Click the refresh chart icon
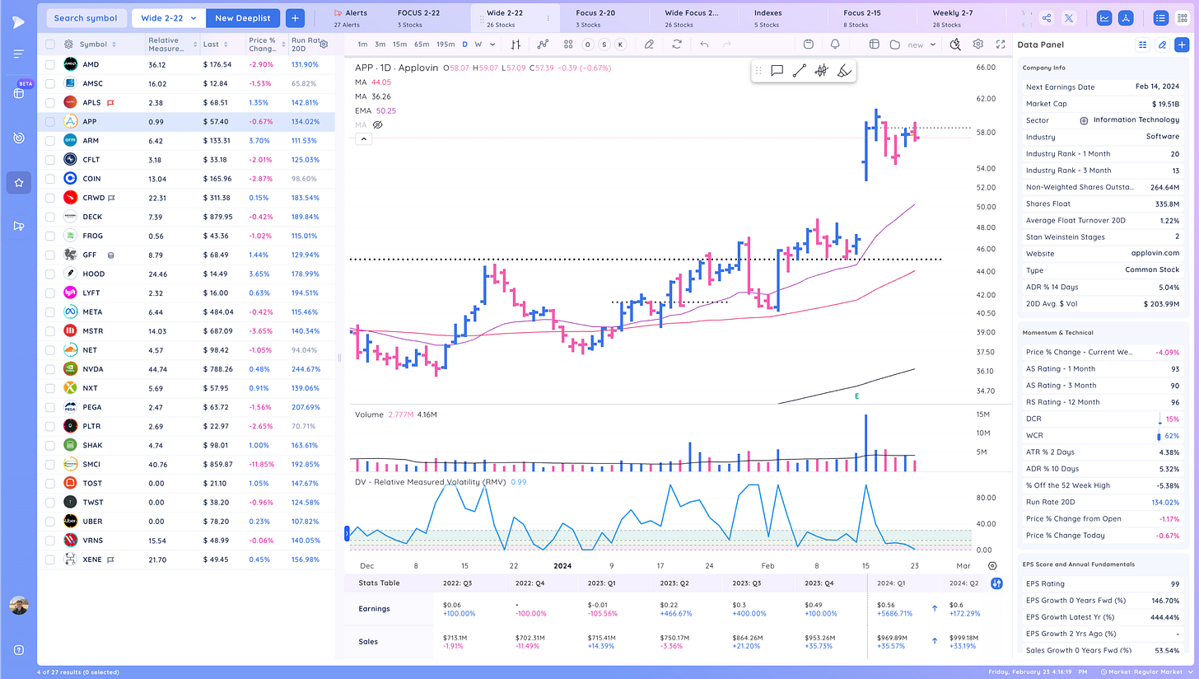The image size is (1199, 679). [676, 44]
